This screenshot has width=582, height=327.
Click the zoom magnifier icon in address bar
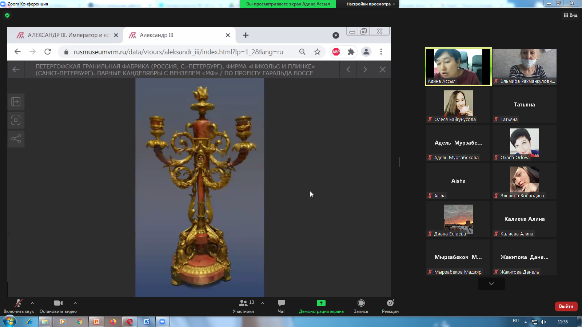[x=302, y=52]
